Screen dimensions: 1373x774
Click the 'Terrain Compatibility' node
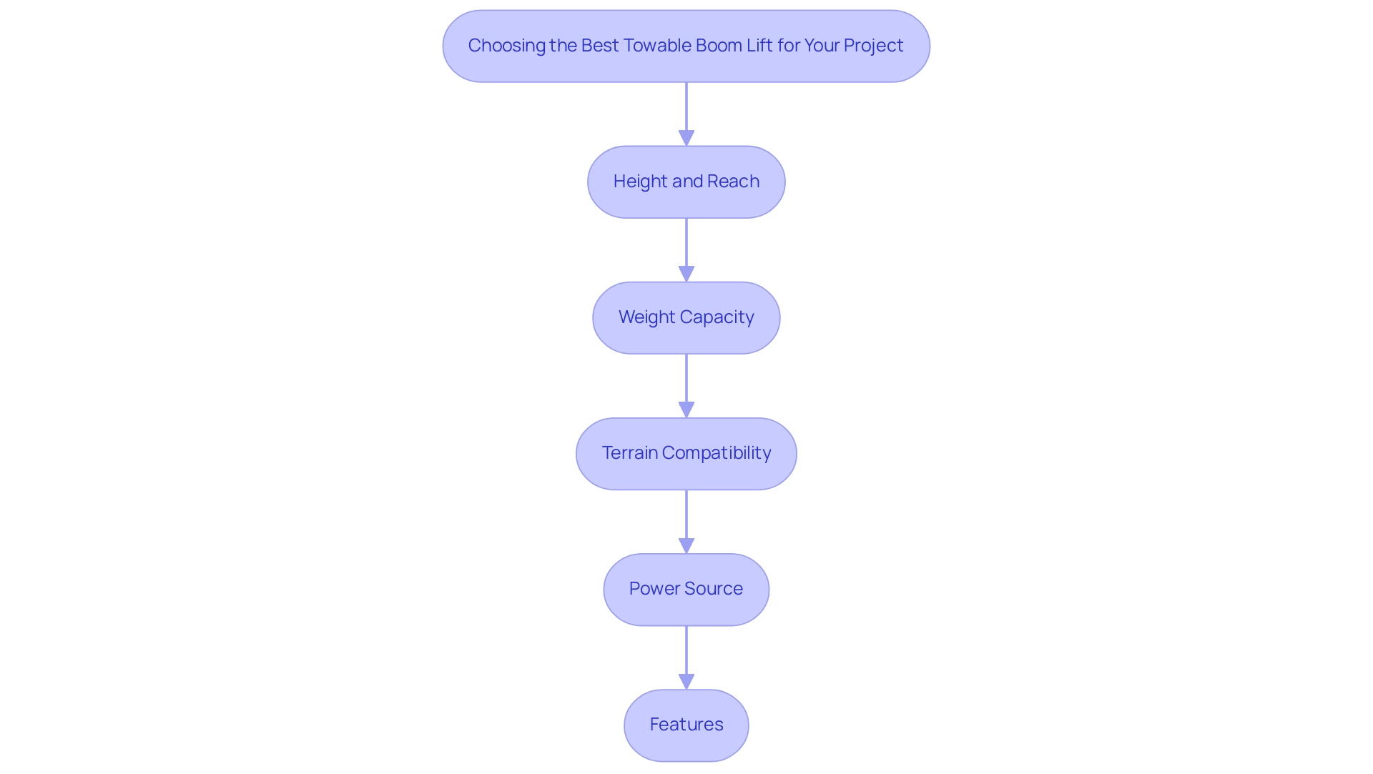(x=686, y=452)
